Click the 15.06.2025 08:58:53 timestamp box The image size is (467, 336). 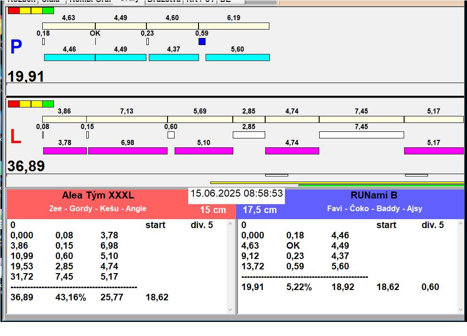click(237, 194)
